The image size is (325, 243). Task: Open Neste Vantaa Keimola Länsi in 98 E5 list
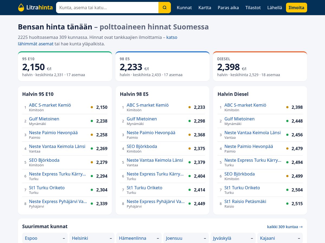point(155,160)
